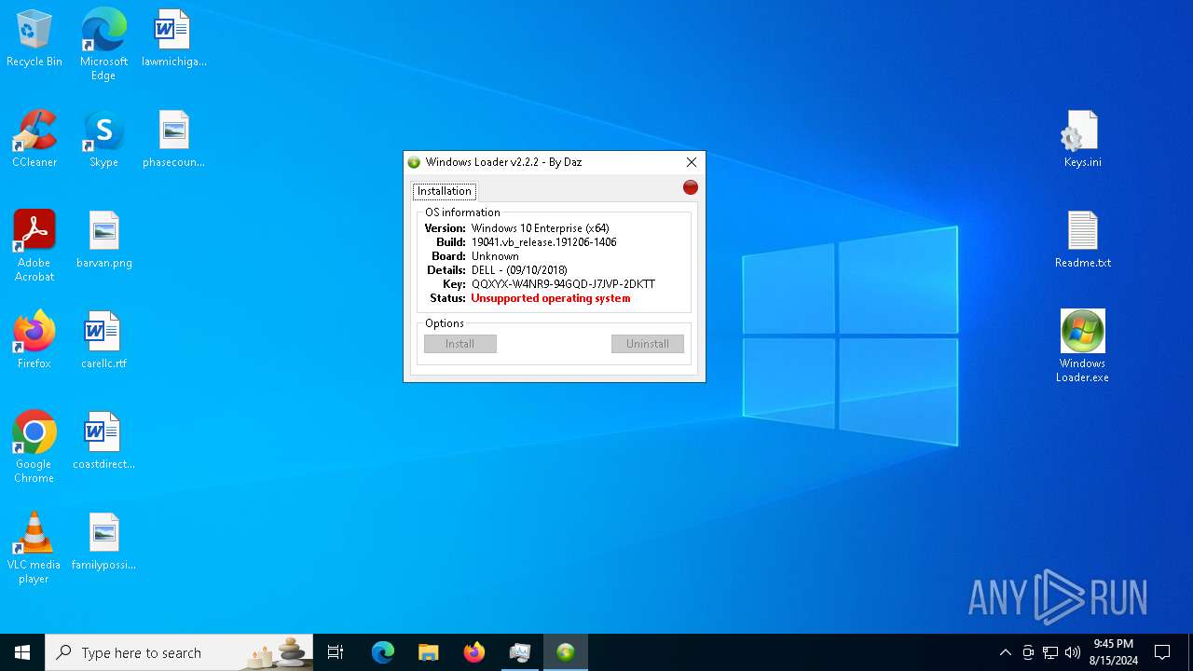Select the Readme.txt file icon
Image resolution: width=1193 pixels, height=671 pixels.
pyautogui.click(x=1082, y=240)
